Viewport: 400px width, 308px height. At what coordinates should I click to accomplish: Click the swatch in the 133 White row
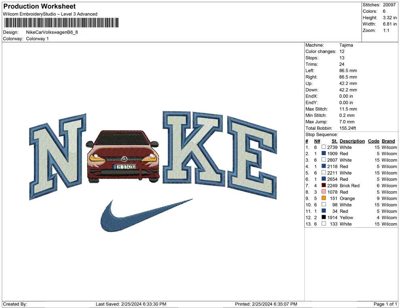[x=324, y=224]
